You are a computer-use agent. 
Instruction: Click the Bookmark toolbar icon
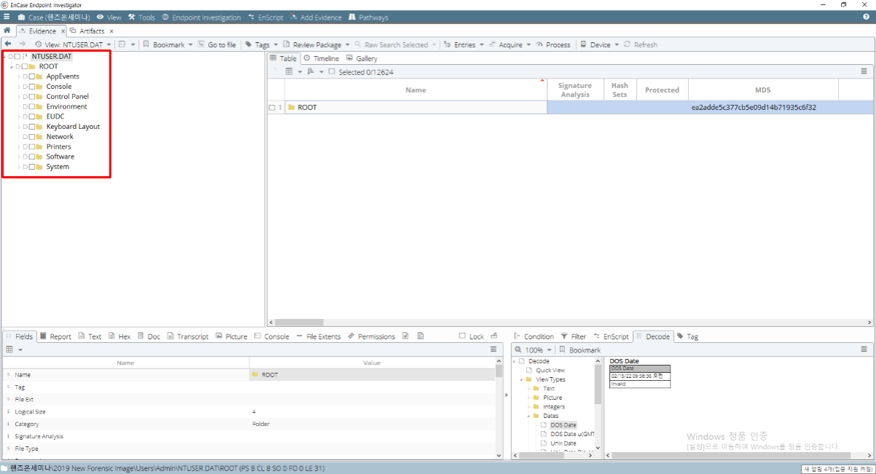click(x=146, y=44)
